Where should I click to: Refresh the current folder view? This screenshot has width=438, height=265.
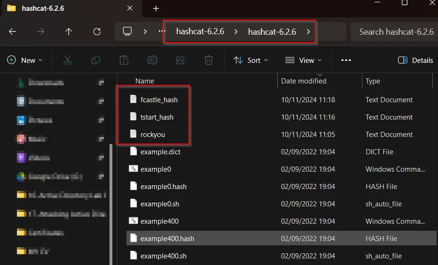[97, 32]
